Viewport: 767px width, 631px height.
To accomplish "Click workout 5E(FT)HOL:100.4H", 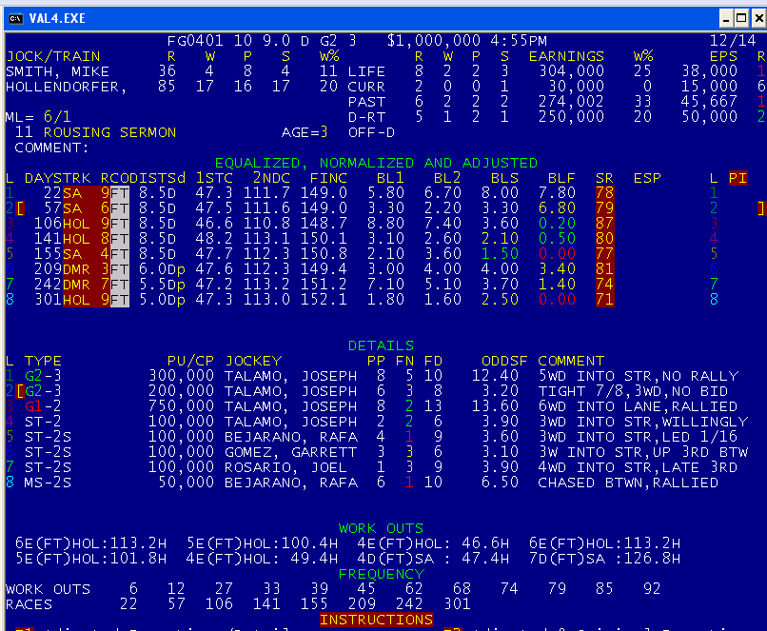I will coord(263,543).
